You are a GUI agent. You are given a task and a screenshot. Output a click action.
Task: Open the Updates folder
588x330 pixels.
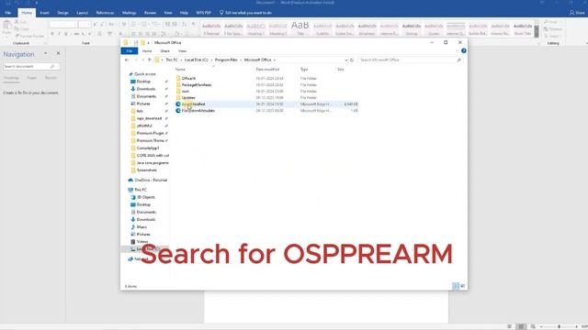[x=188, y=98]
